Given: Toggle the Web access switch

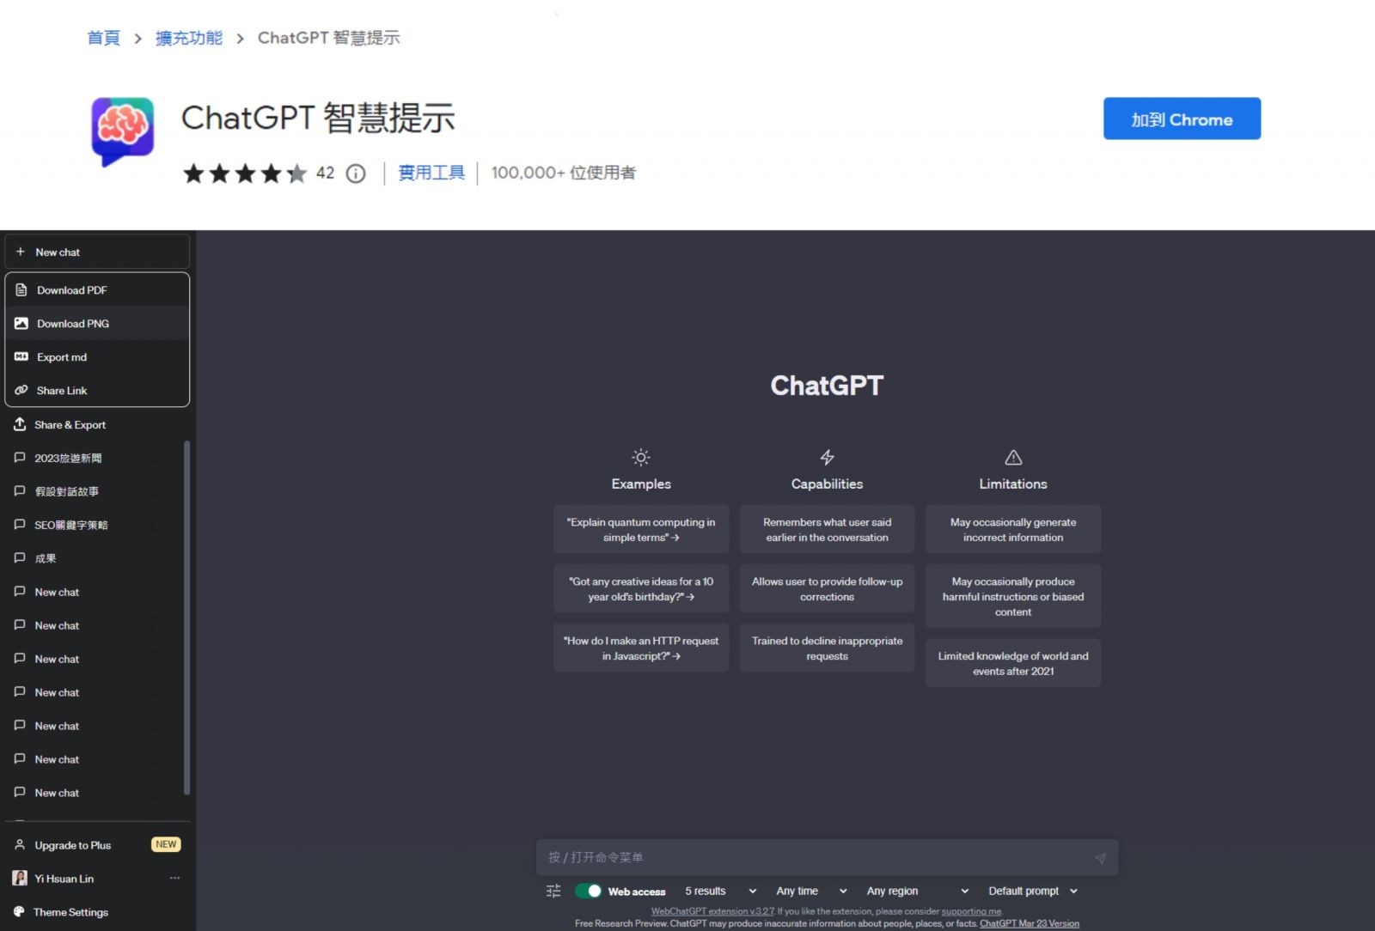Looking at the screenshot, I should tap(589, 891).
